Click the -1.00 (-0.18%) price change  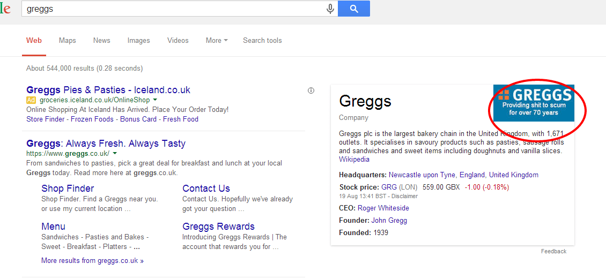pyautogui.click(x=487, y=187)
